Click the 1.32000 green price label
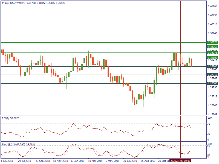Image resolution: width=219 pixels, height=164 pixels. point(212,58)
